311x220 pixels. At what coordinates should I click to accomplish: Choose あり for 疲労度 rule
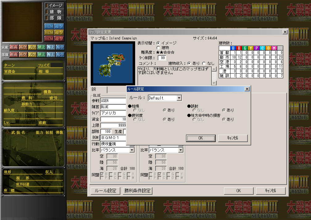[164, 120]
